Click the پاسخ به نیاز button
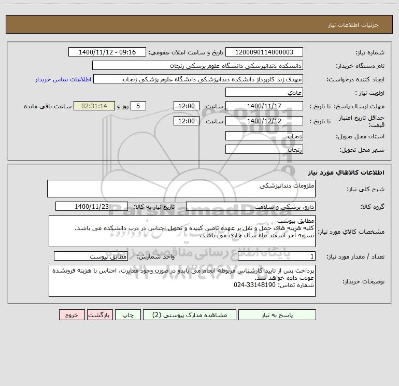 [277, 314]
